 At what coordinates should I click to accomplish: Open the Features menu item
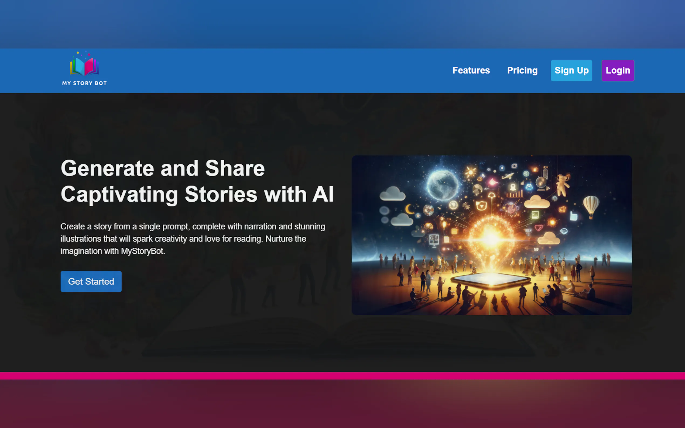(x=471, y=70)
